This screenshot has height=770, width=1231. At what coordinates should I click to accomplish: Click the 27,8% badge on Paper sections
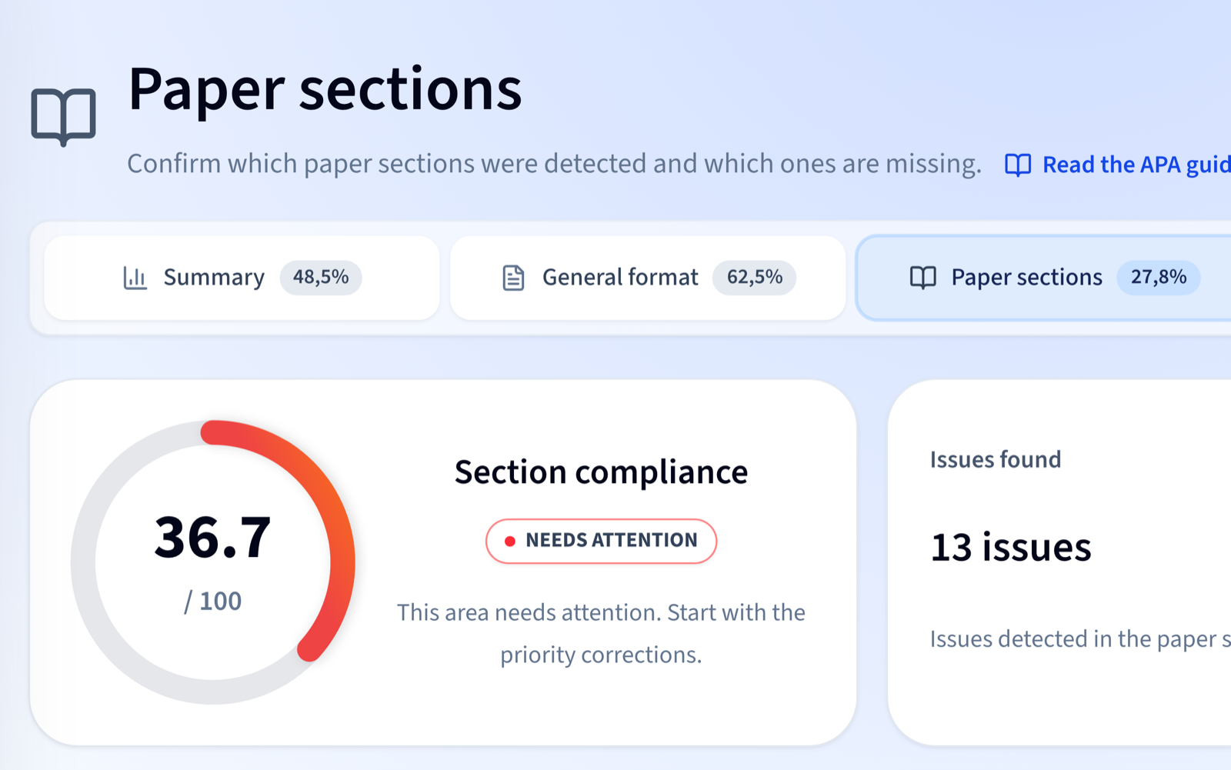1159,277
